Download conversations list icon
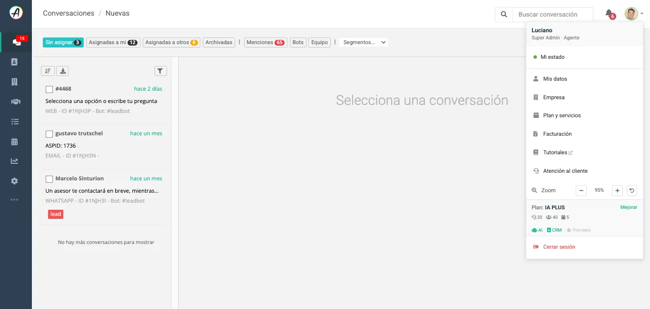Viewport: 650px width, 309px height. 62,71
